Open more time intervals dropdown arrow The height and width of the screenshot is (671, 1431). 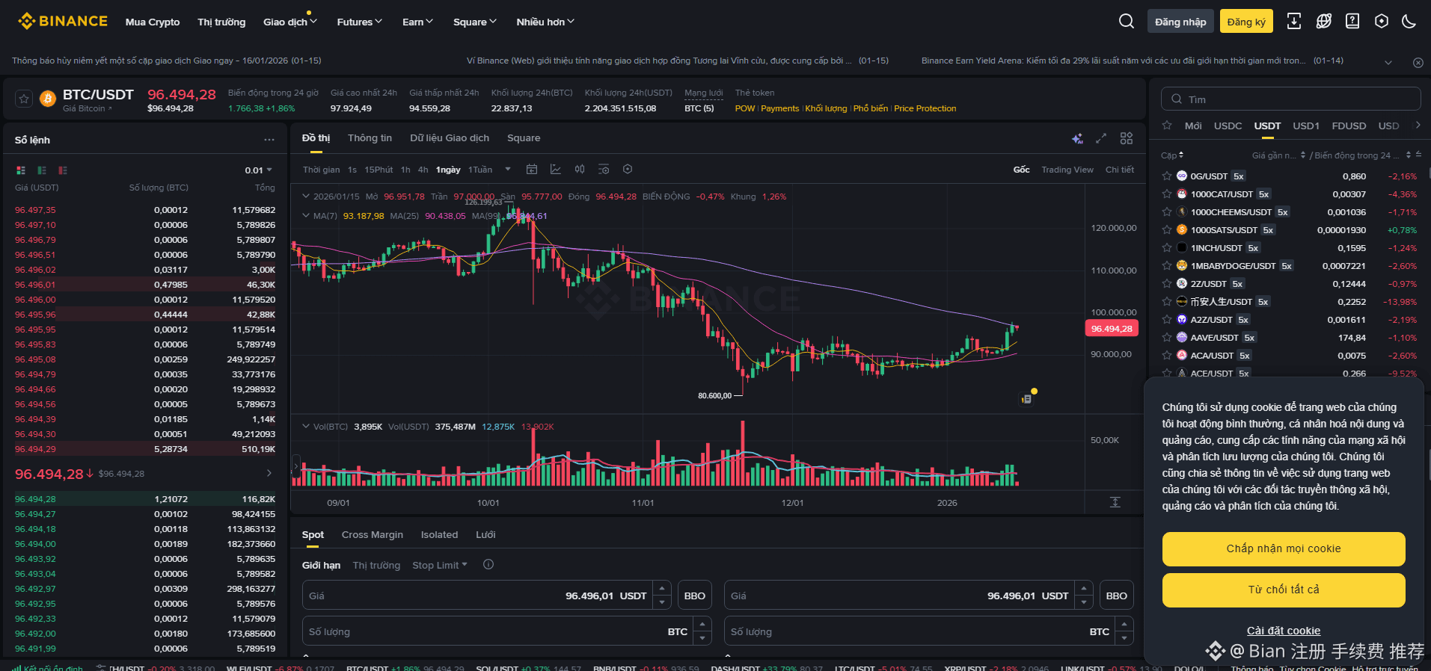(508, 170)
